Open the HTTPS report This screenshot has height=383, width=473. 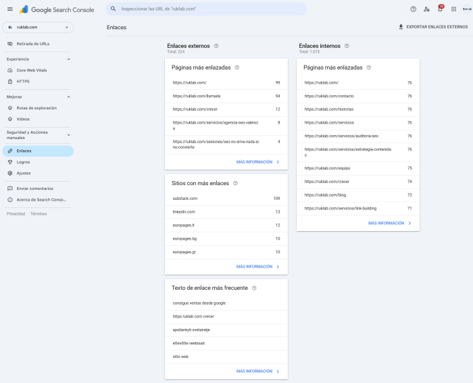click(x=38, y=82)
